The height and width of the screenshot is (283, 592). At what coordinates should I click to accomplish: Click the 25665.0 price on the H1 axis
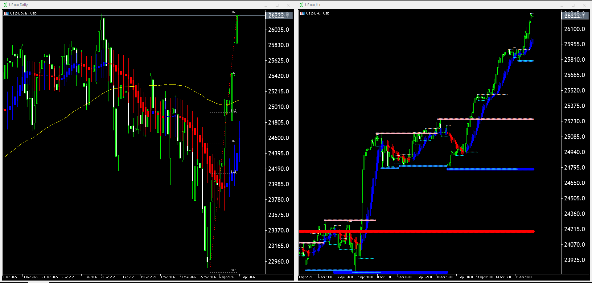574,75
